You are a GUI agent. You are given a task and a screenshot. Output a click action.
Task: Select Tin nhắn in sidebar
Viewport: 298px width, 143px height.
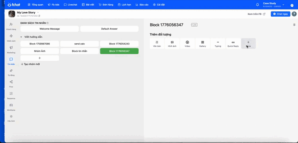(11, 61)
